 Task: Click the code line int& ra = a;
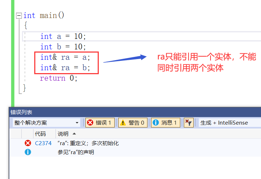(65, 57)
